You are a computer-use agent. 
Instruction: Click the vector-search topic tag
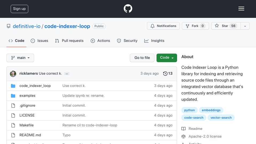(221, 118)
